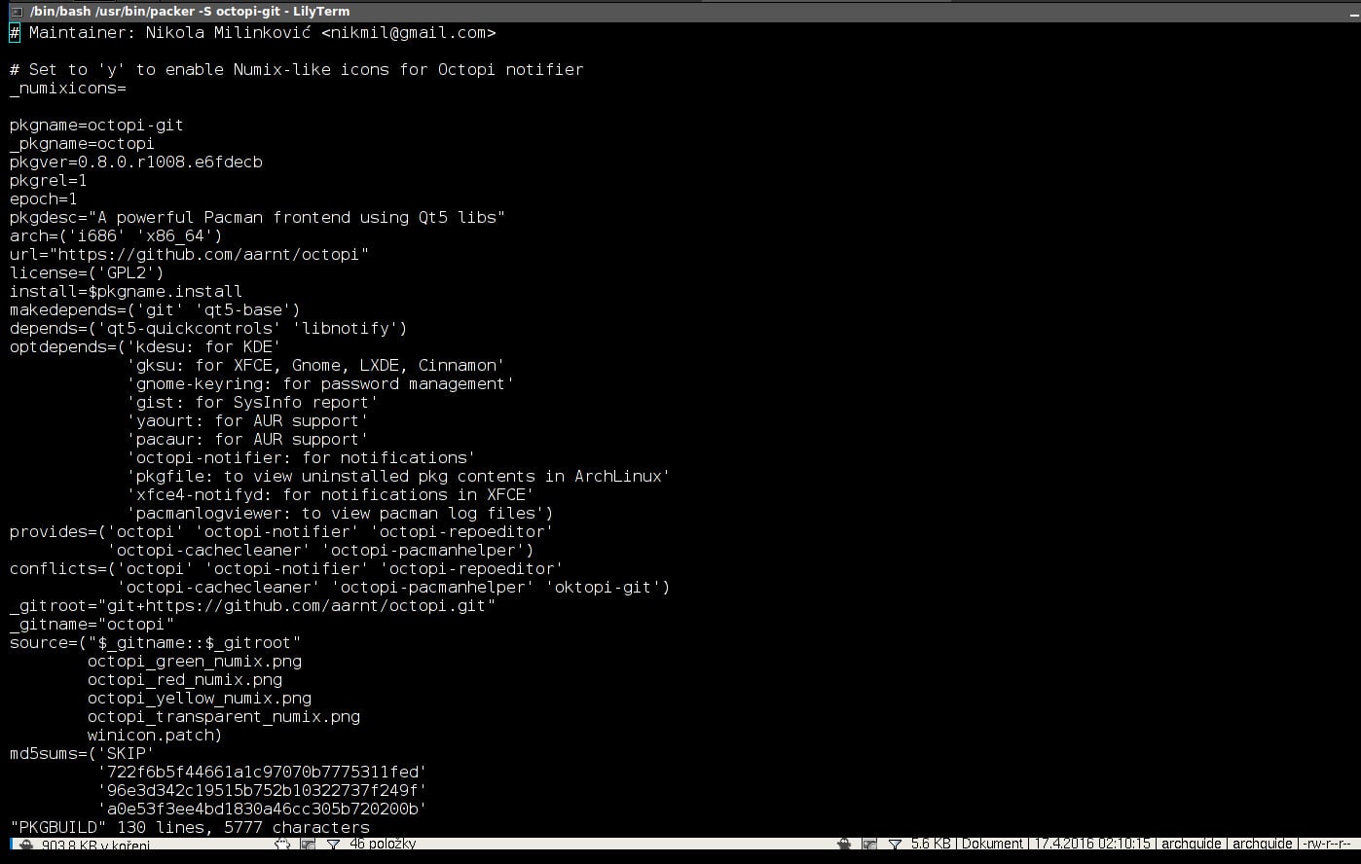Image resolution: width=1361 pixels, height=864 pixels.
Task: Click the source=("$_gitname::$_gitroot" line
Action: pos(156,642)
